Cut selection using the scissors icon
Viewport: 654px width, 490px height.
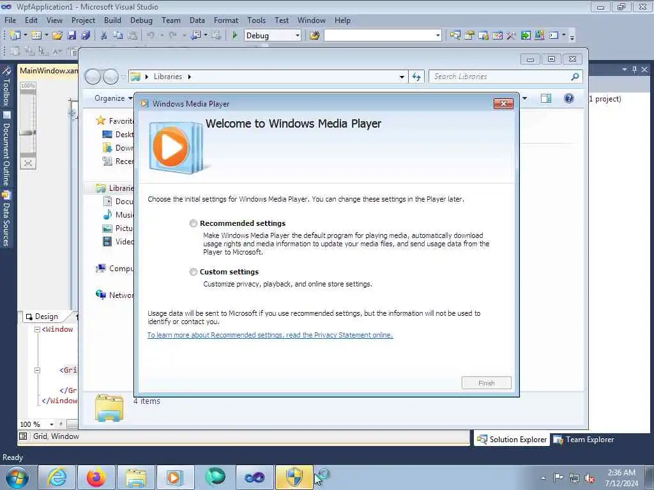[x=104, y=36]
